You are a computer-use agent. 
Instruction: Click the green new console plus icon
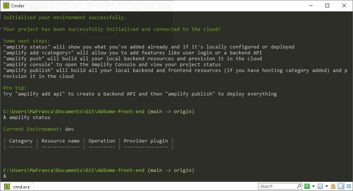tap(307, 186)
